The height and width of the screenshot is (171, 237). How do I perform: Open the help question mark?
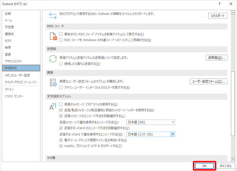point(219,4)
